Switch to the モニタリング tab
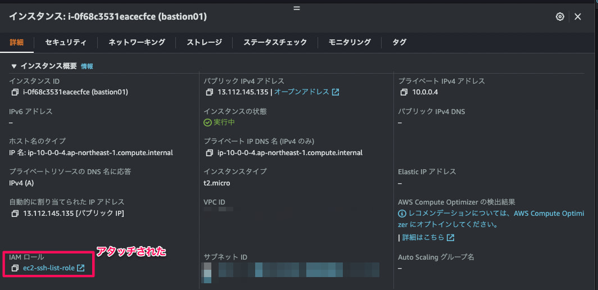 click(350, 42)
